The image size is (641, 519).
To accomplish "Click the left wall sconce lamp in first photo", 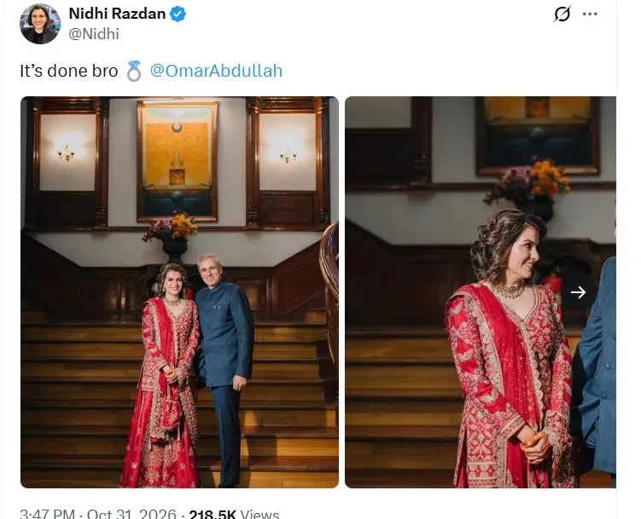I will [67, 153].
